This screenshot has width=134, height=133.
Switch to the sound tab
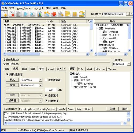51,69
